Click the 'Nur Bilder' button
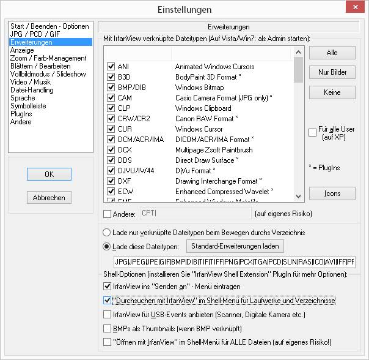 (332, 72)
